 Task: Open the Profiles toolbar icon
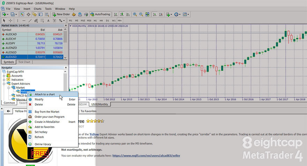click(13, 14)
